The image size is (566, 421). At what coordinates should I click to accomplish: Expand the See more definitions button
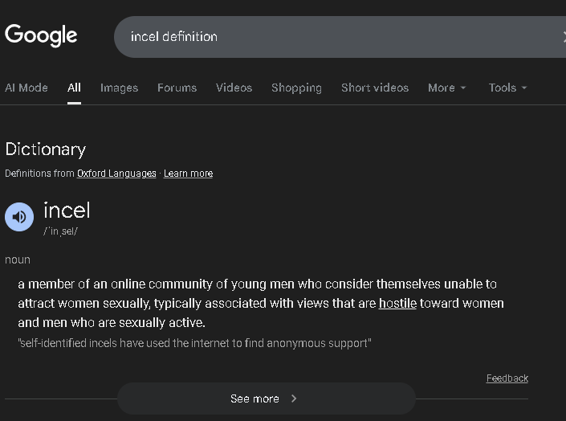click(x=266, y=399)
